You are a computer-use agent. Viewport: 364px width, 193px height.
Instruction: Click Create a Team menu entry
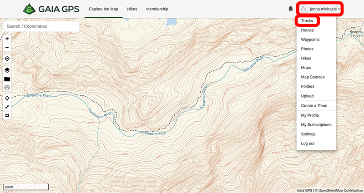[314, 106]
